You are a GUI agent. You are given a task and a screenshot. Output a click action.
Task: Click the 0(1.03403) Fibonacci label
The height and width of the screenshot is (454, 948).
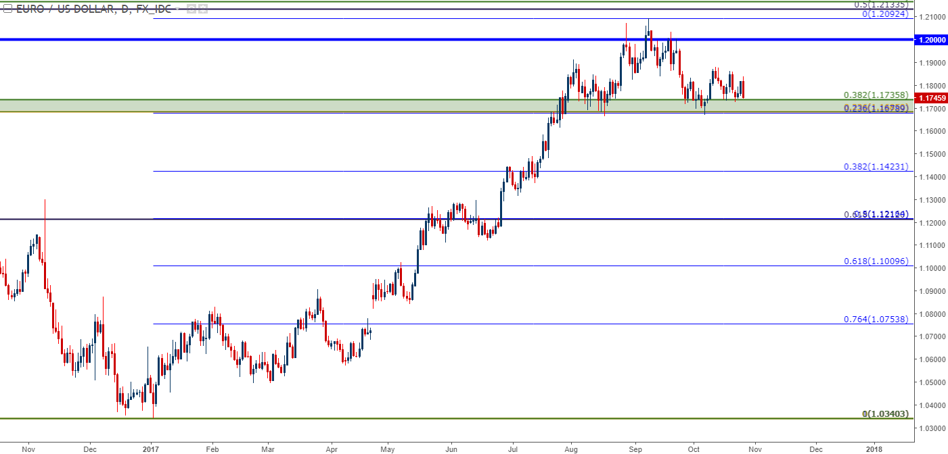tap(884, 413)
